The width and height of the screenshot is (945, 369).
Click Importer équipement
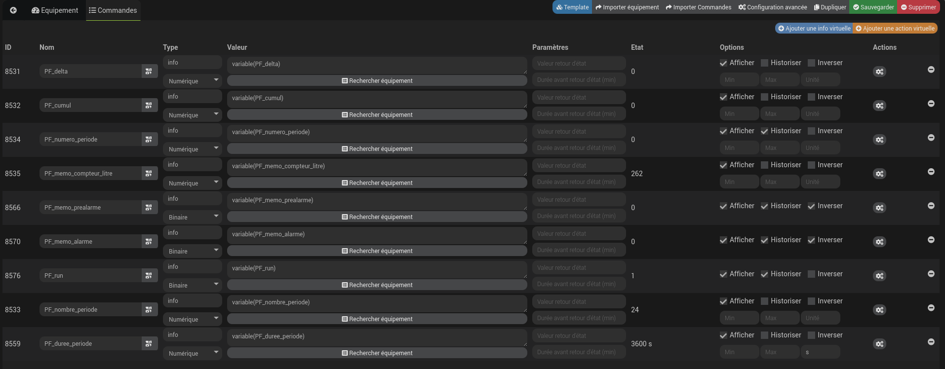coord(627,7)
